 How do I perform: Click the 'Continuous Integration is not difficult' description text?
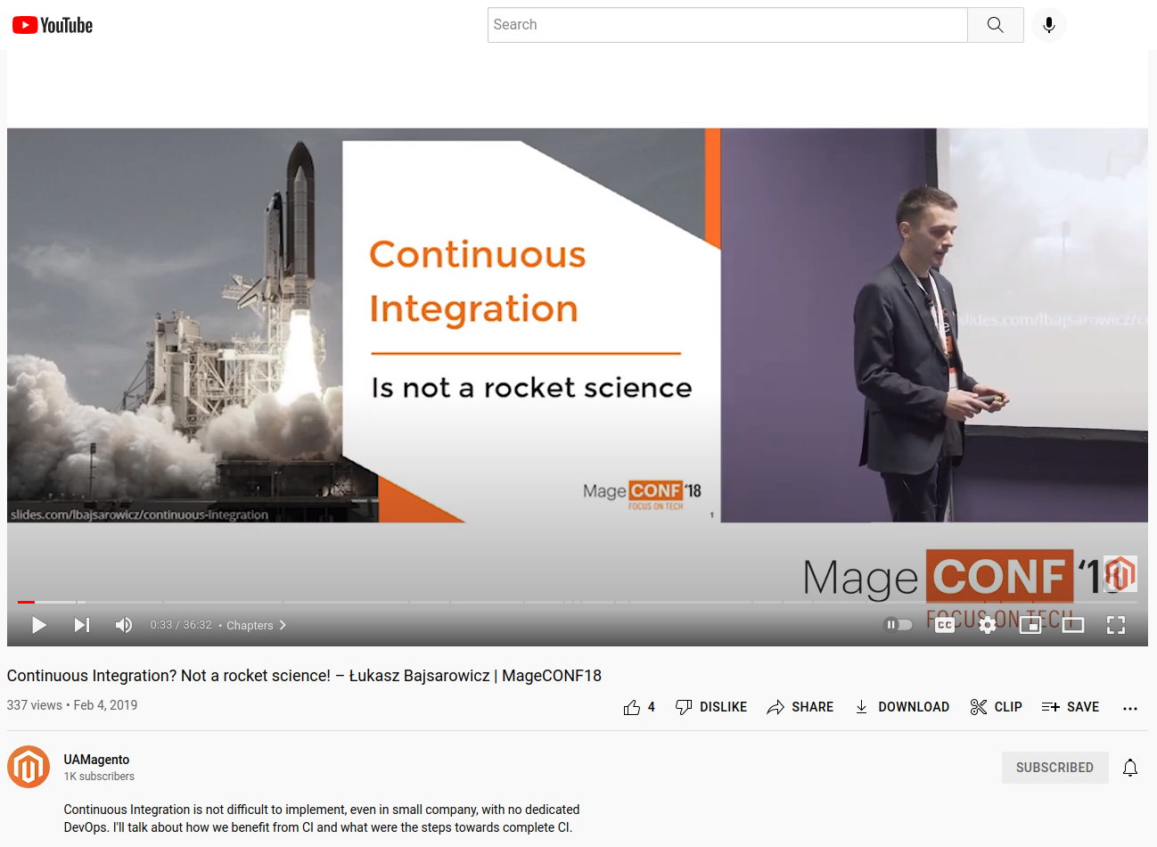[322, 818]
